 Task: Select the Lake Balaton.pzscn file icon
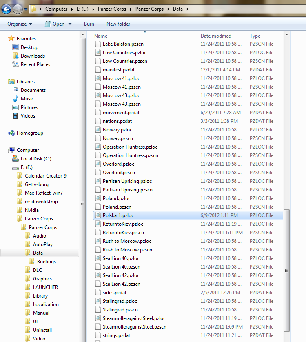point(98,44)
